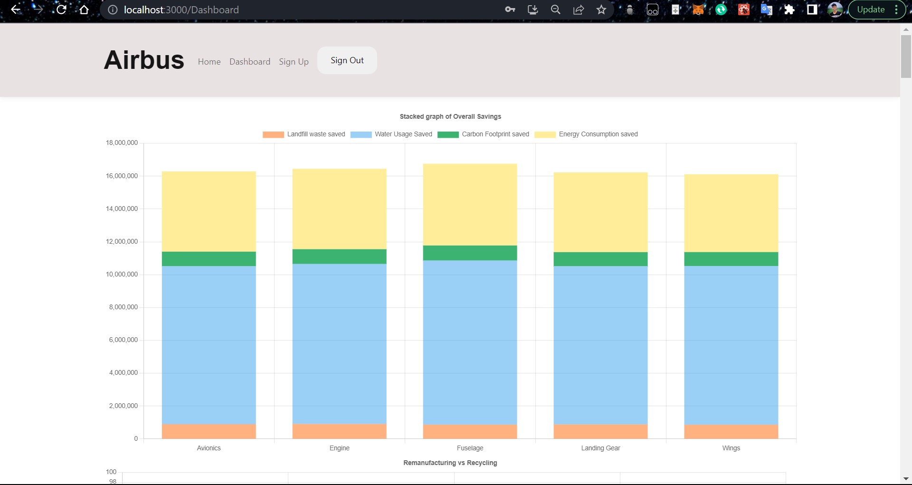This screenshot has width=912, height=485.
Task: Open the Extensions puzzle piece menu
Action: click(x=789, y=10)
